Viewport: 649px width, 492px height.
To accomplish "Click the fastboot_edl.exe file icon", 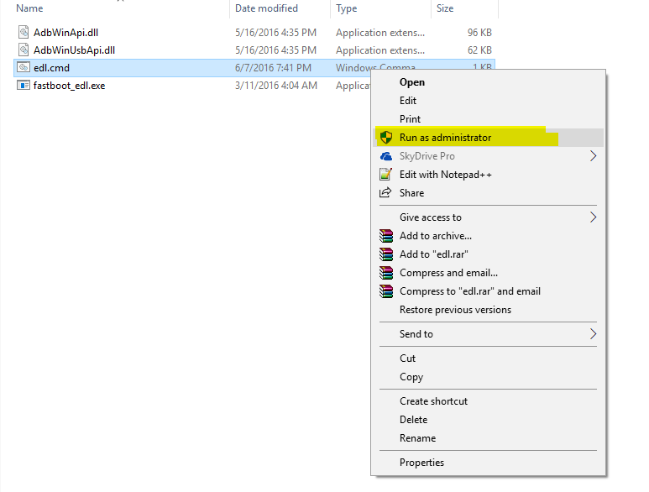I will click(24, 86).
